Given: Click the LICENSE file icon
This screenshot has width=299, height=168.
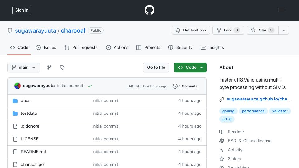Looking at the screenshot, I should (x=16, y=139).
